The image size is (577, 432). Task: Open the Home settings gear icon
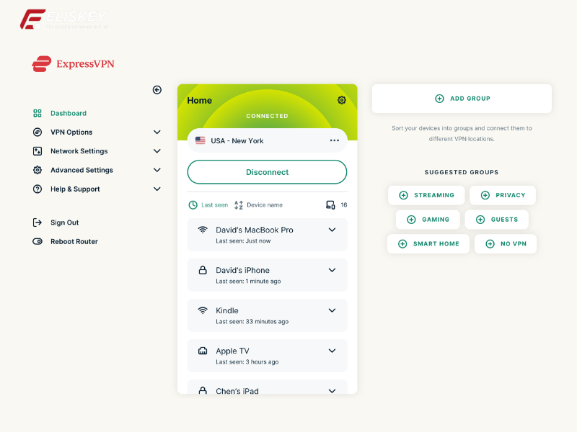pyautogui.click(x=342, y=100)
